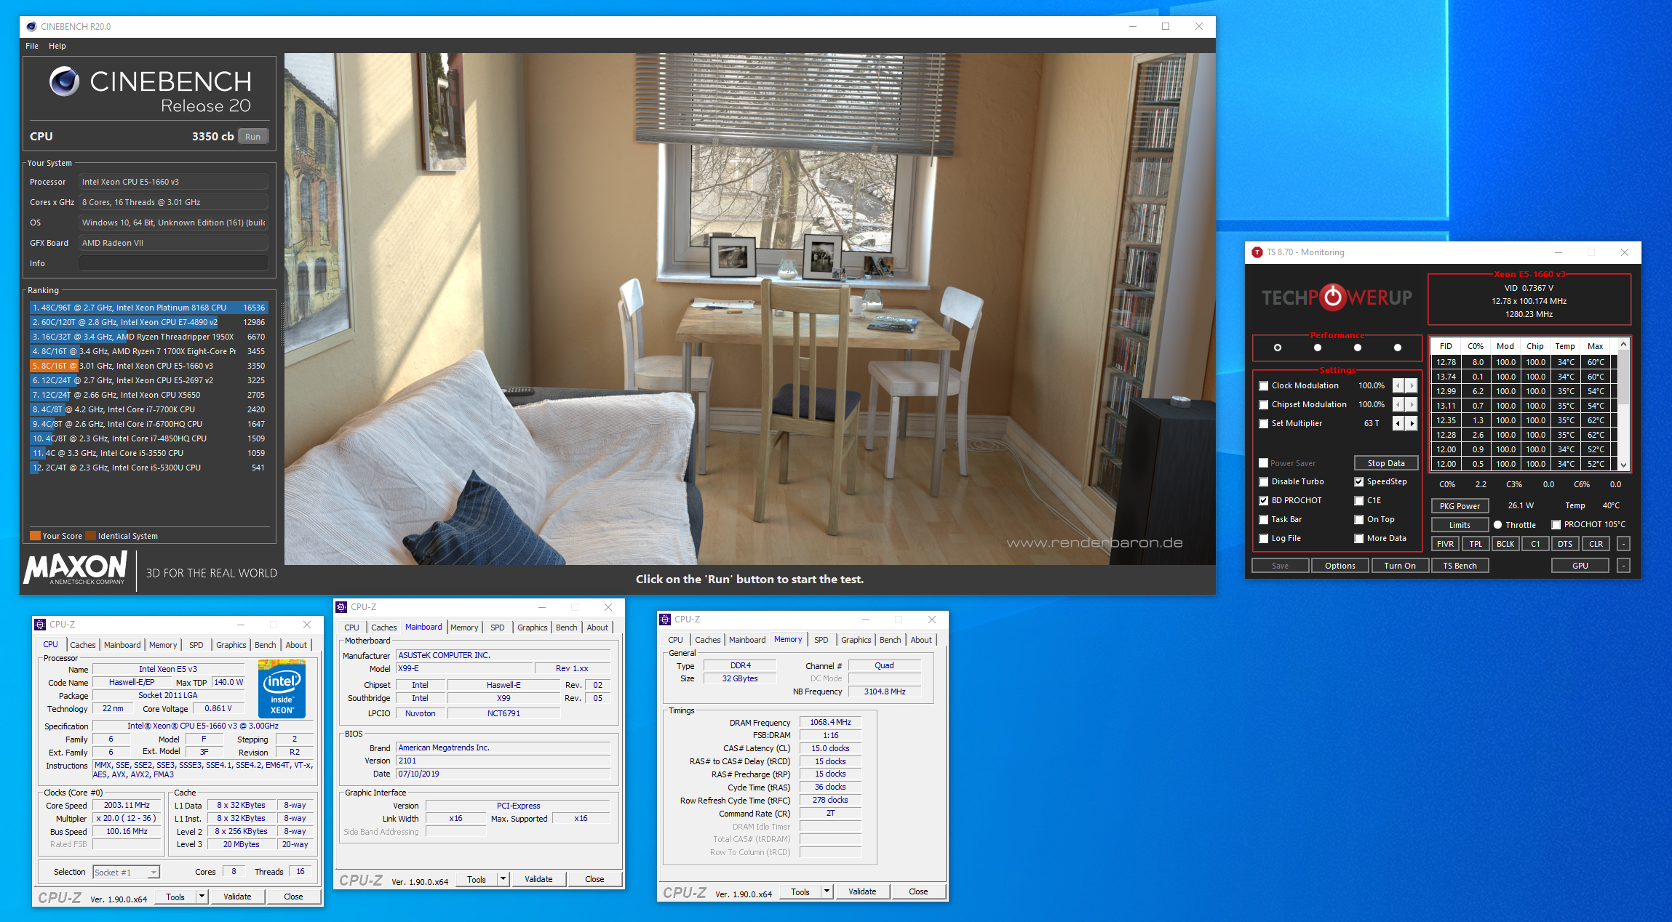Uncheck the SpeedStep checkbox
This screenshot has width=1672, height=922.
(x=1358, y=482)
